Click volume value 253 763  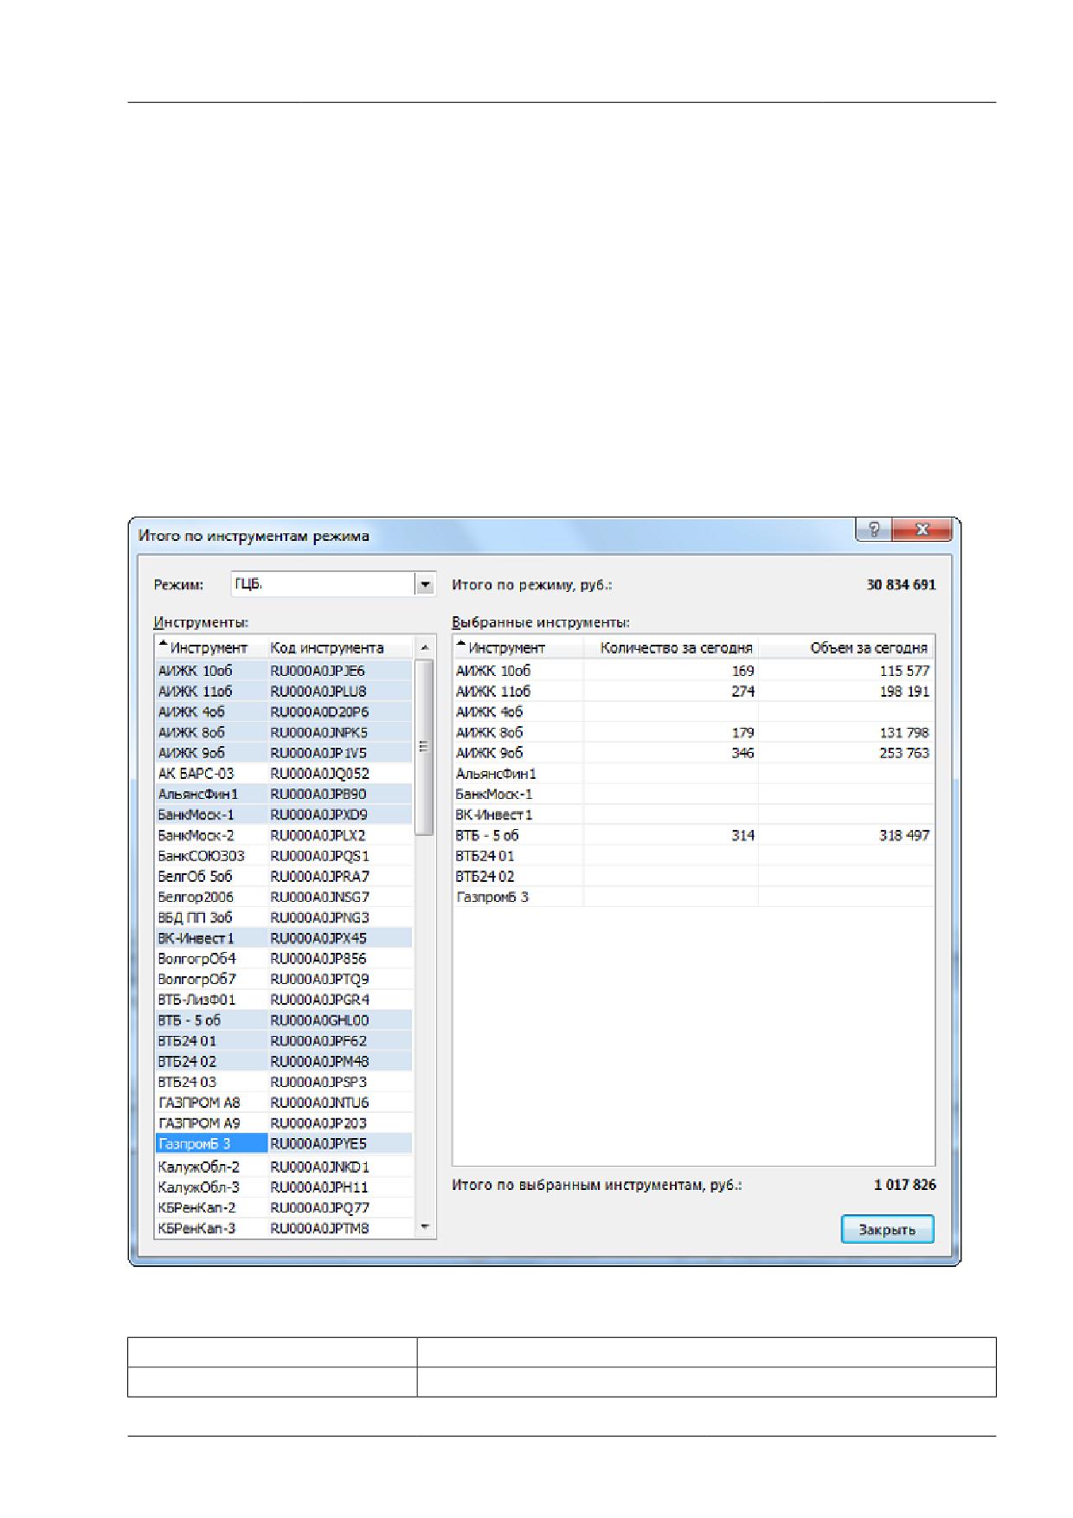coord(904,753)
